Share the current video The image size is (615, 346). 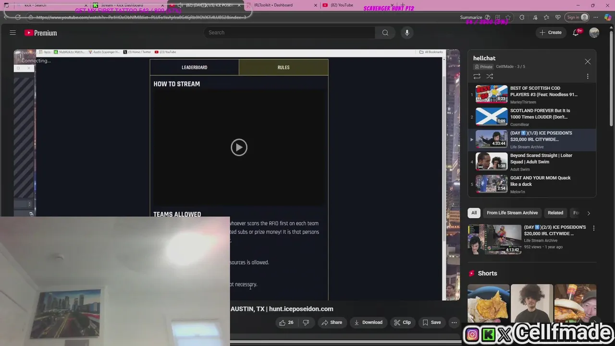332,322
